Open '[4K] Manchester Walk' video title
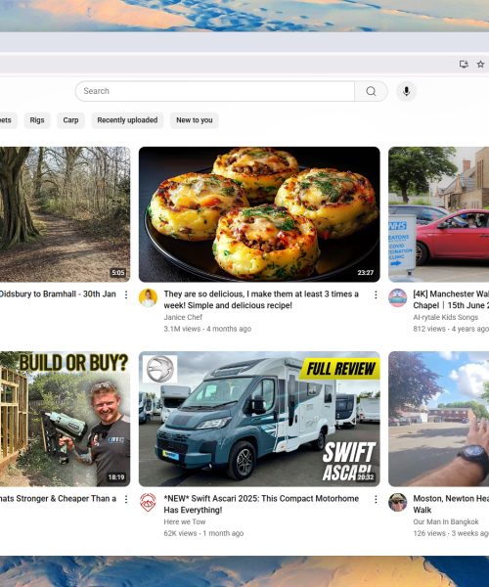Screen dimensions: 489x587 pyautogui.click(x=451, y=299)
